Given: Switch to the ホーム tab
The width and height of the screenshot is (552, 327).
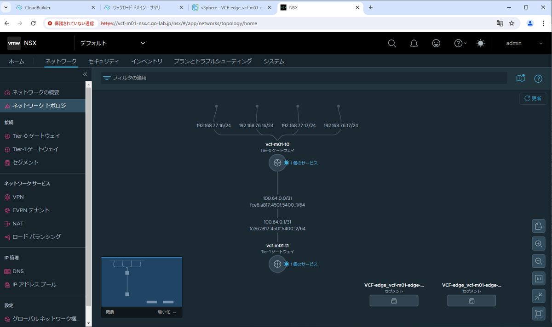Looking at the screenshot, I should coord(17,61).
